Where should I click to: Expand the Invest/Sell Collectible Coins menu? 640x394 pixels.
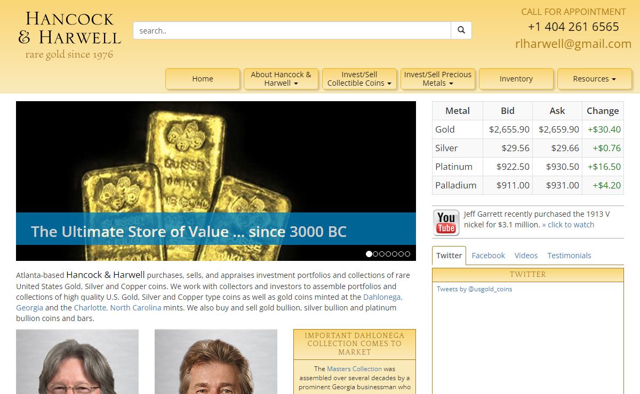pyautogui.click(x=359, y=79)
